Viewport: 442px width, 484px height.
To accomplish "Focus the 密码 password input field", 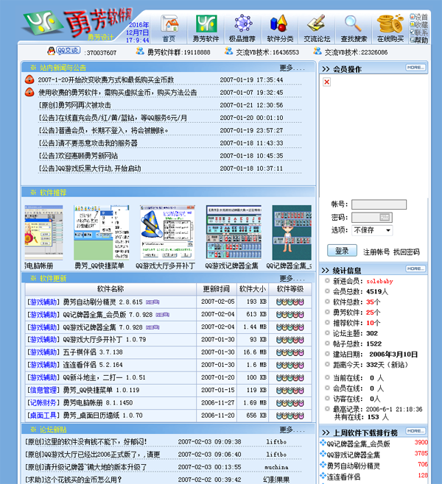I will point(372,217).
